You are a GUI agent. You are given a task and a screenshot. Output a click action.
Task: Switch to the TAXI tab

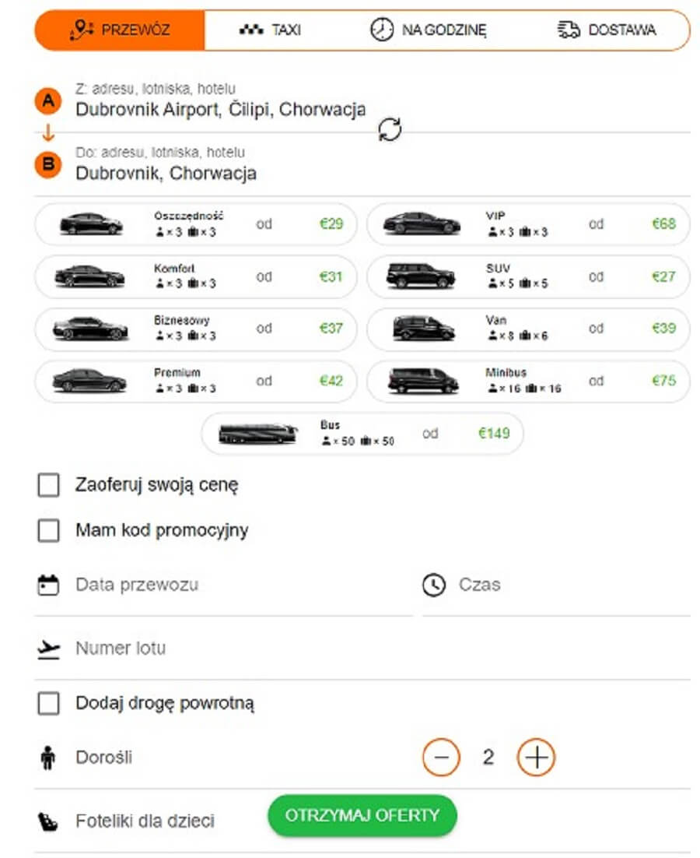(270, 30)
